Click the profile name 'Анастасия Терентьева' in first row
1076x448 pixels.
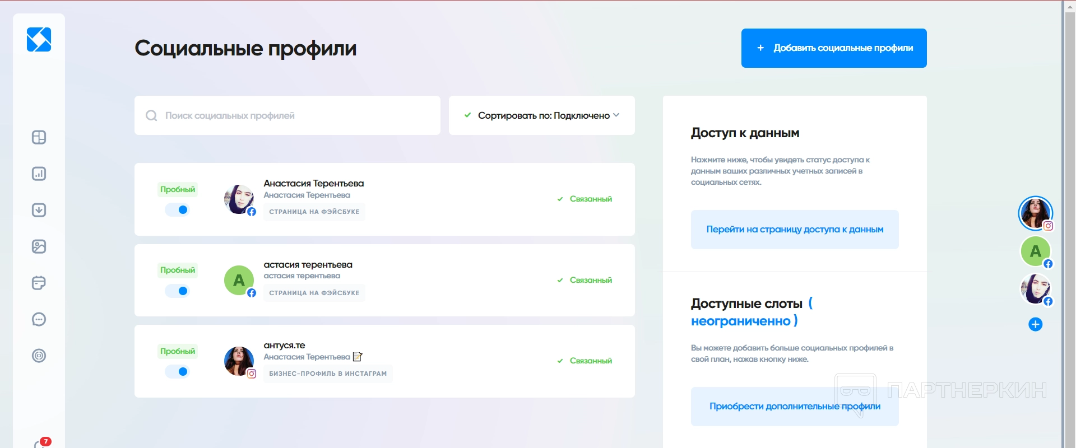coord(314,184)
